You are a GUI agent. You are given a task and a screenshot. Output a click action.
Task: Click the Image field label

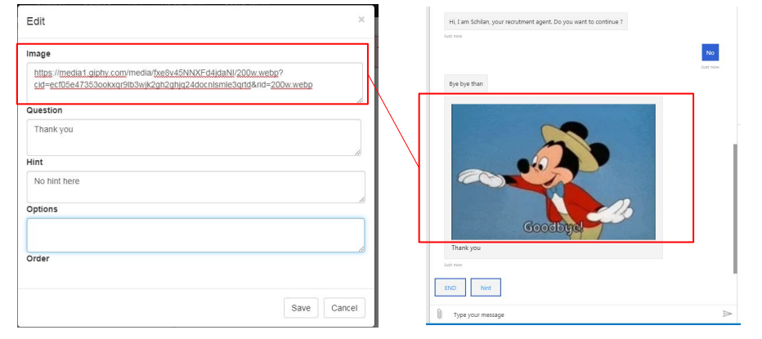38,53
